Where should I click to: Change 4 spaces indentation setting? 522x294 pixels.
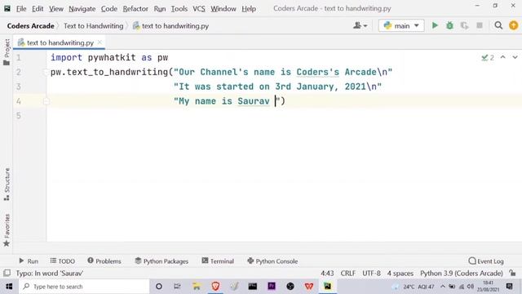[400, 274]
